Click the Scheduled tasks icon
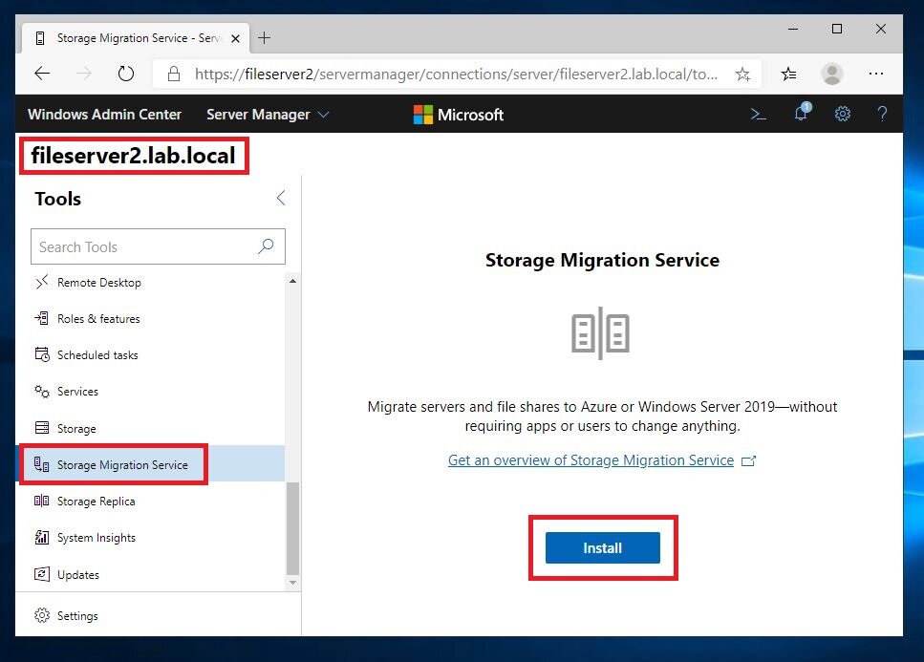This screenshot has height=662, width=924. [x=42, y=354]
